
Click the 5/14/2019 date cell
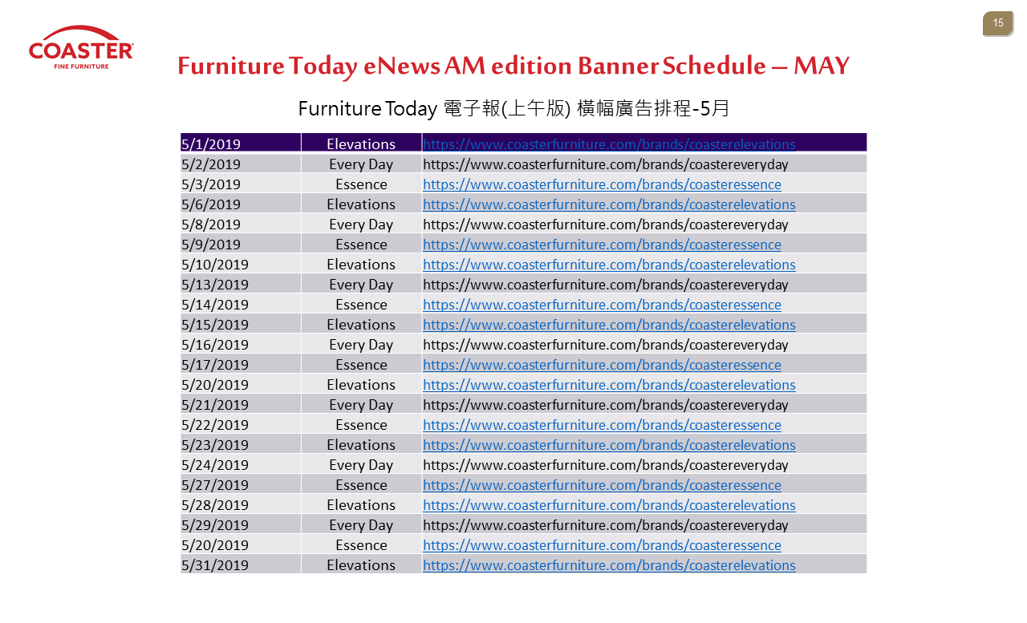coord(241,304)
